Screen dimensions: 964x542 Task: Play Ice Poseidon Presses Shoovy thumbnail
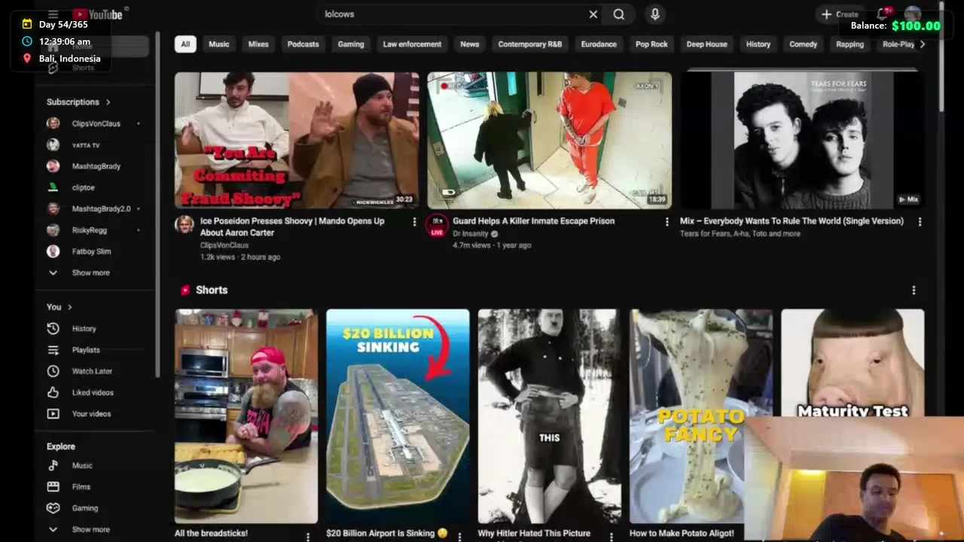pos(297,140)
